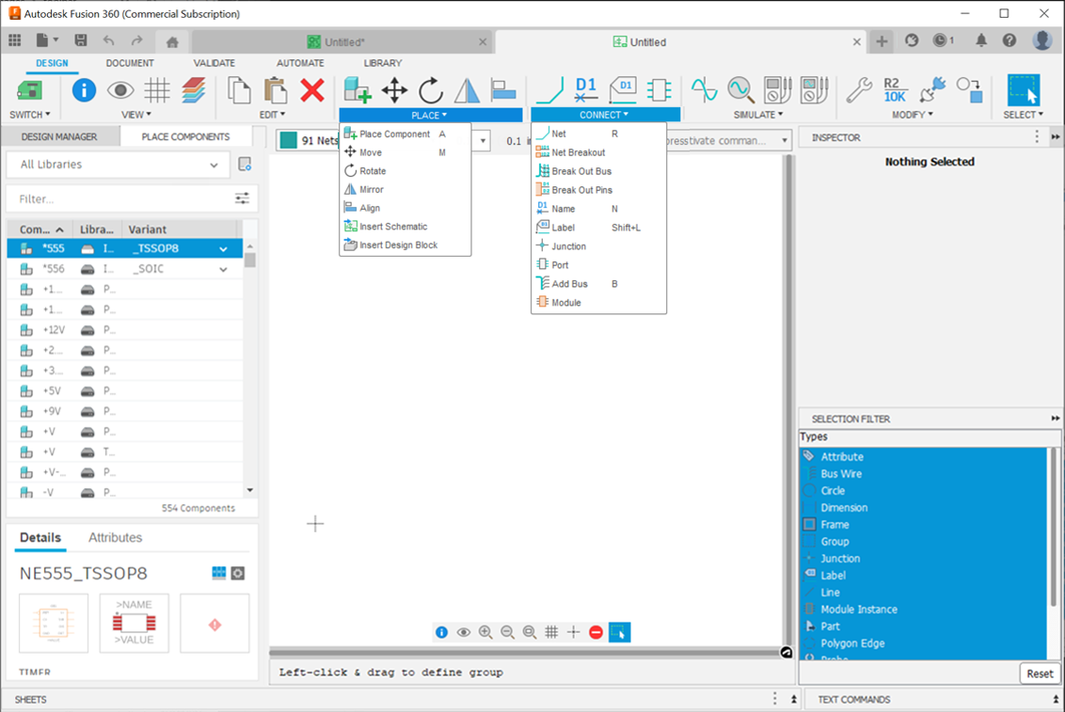Open the Attributes tab in details
This screenshot has height=712, width=1065.
click(x=116, y=538)
